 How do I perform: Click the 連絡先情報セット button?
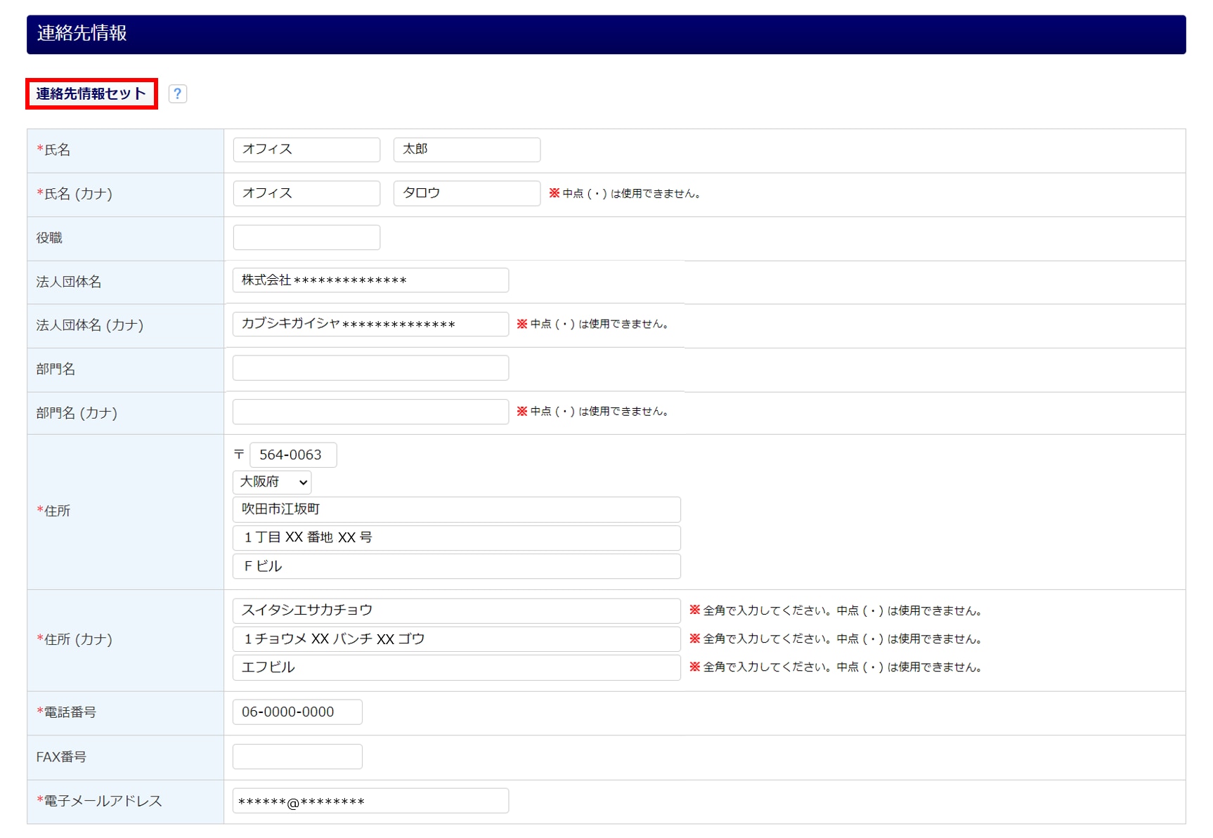point(91,93)
